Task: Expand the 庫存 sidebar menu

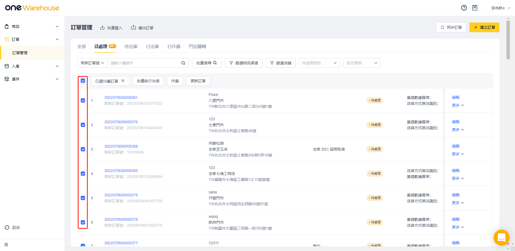Action: 57,79
